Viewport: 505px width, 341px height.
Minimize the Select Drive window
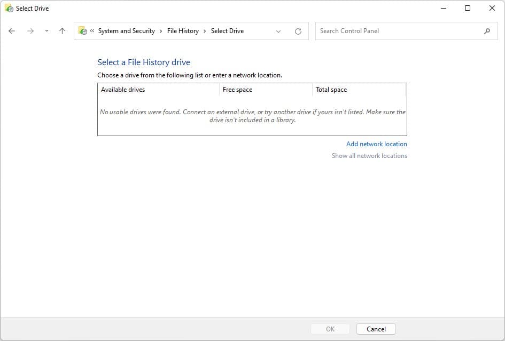click(x=444, y=9)
